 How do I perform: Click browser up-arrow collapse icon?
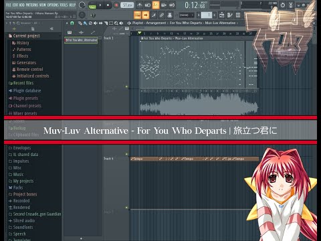click(10, 23)
